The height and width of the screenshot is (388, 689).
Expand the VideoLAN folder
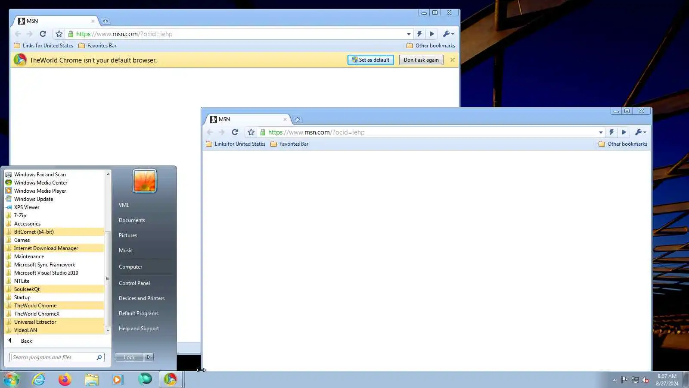tap(54, 330)
